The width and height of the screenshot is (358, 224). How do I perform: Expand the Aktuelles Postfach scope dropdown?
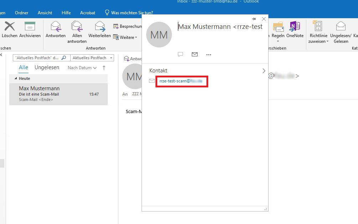click(x=111, y=58)
